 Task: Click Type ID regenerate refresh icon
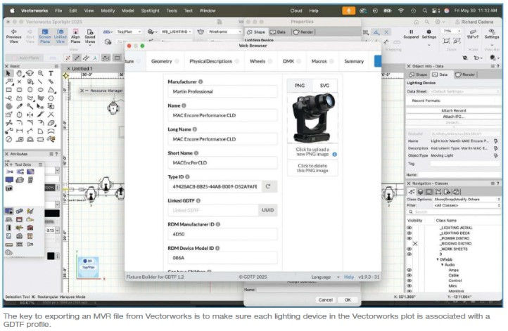(268, 186)
